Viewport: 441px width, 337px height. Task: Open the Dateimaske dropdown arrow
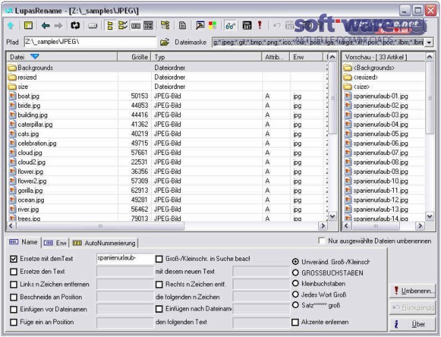[x=429, y=42]
